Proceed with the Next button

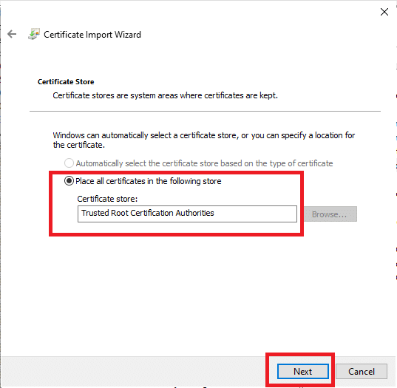click(x=303, y=371)
